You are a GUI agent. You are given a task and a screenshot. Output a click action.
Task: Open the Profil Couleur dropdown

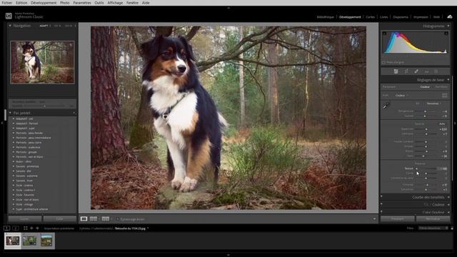click(x=401, y=95)
